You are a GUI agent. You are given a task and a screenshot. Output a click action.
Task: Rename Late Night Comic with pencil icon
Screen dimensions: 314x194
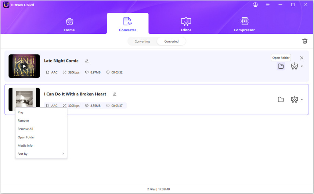(87, 61)
